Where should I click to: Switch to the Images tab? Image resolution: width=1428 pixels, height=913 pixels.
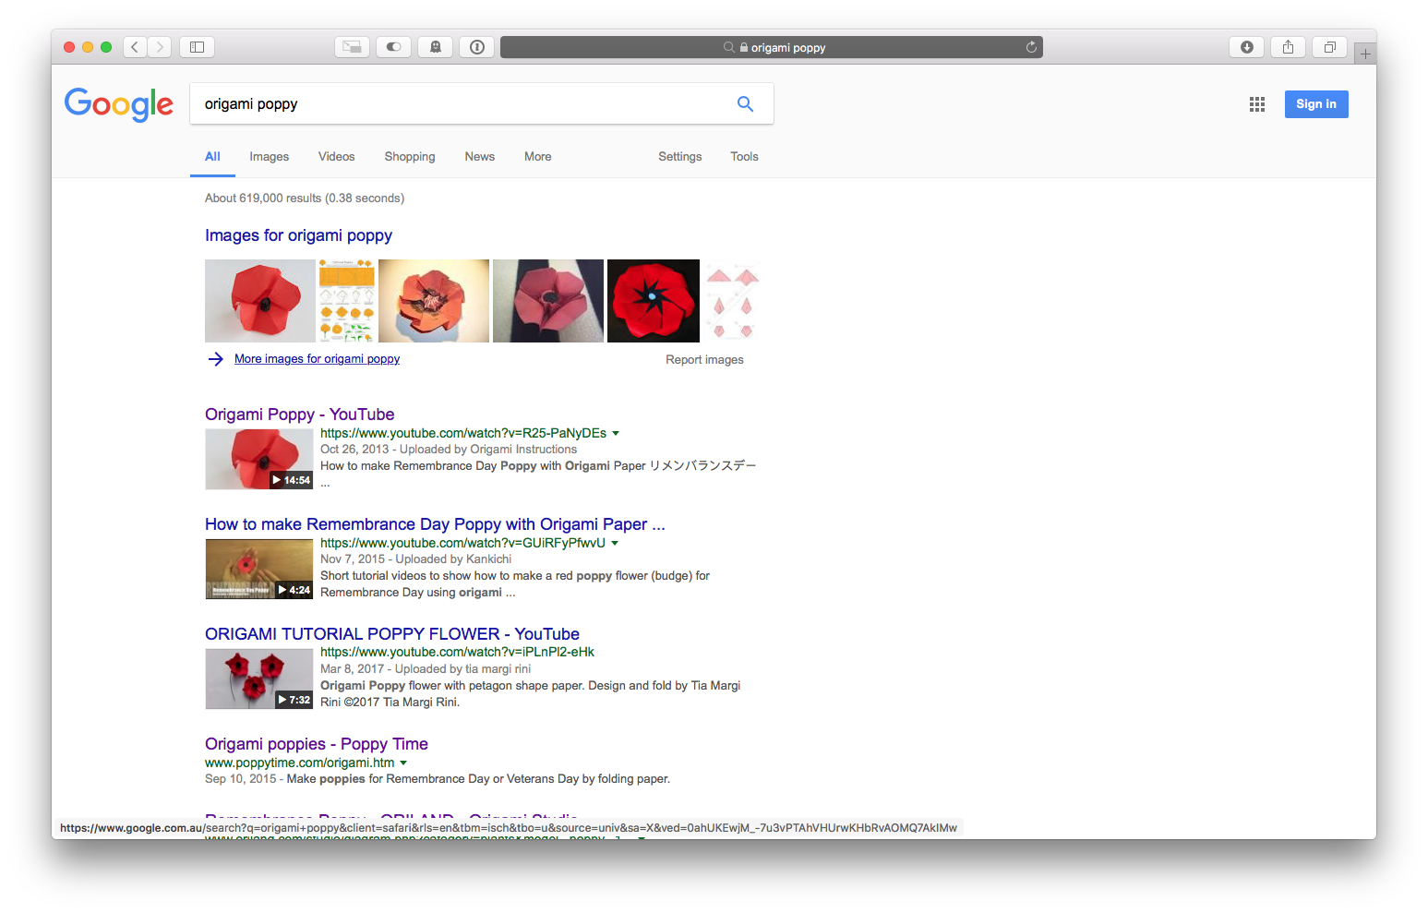270,157
